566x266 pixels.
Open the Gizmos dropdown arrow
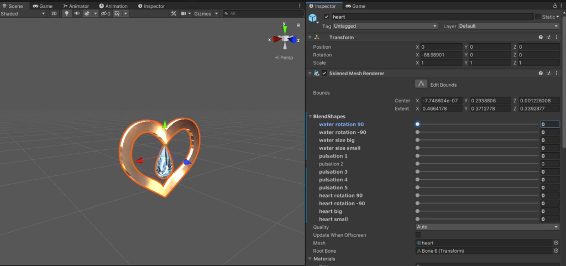click(216, 13)
